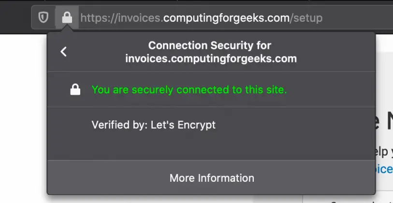This screenshot has width=393, height=203.
Task: Click the green securely connected message
Action: [189, 89]
